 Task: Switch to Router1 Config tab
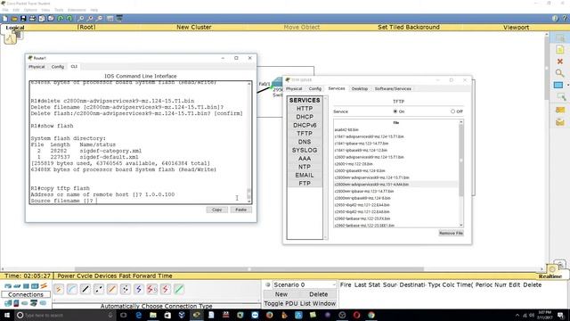(x=57, y=67)
